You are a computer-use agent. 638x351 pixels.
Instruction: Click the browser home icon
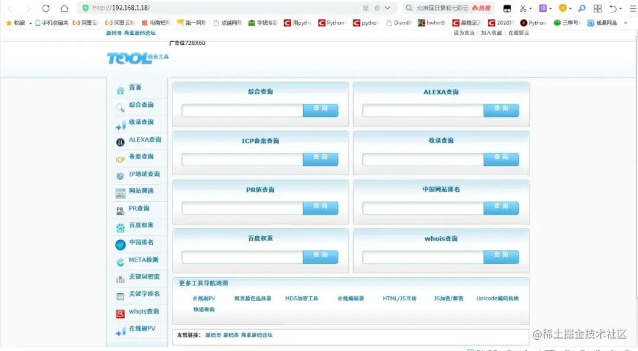pyautogui.click(x=64, y=8)
